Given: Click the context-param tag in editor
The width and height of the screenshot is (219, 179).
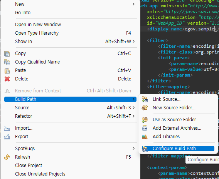Looking at the screenshot, I should click(167, 167).
